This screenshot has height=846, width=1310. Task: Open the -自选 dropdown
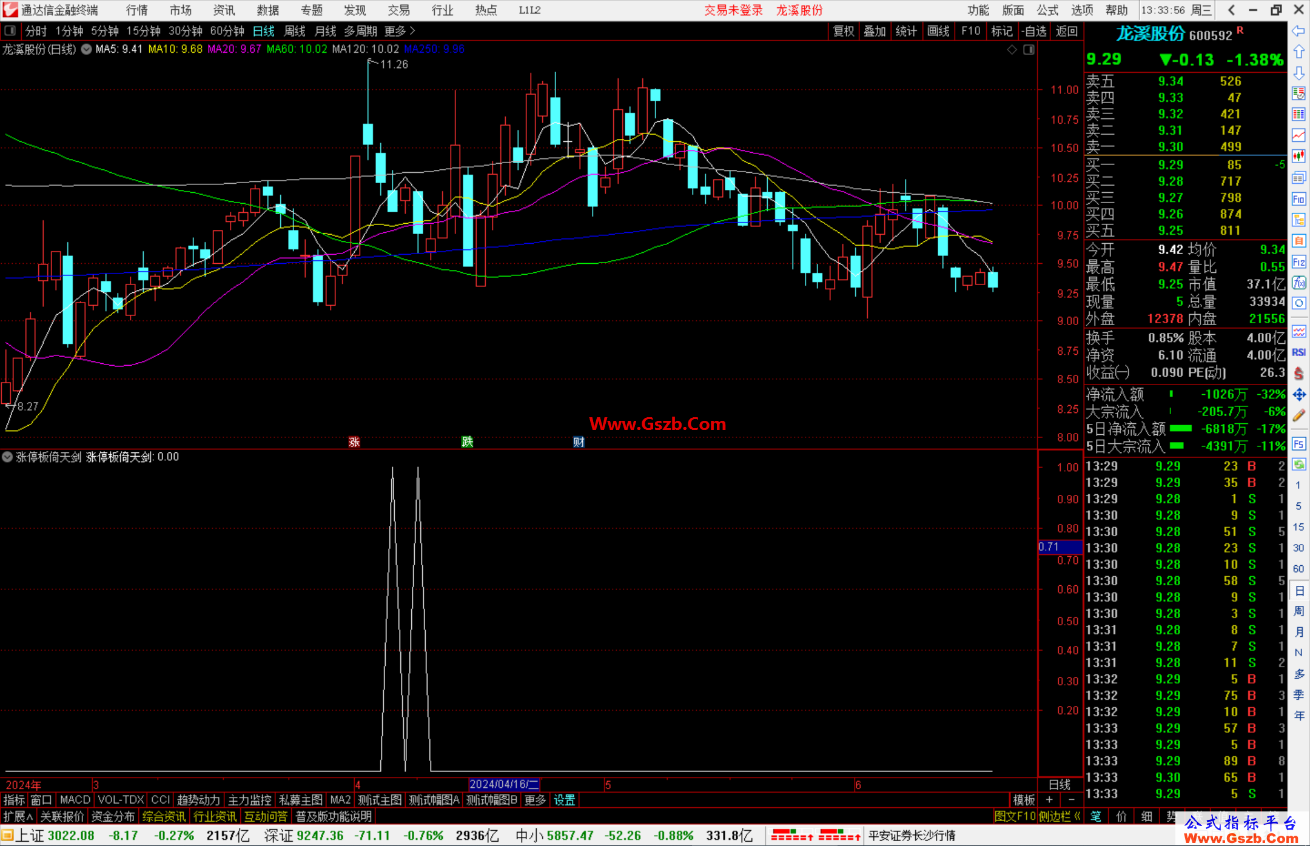pyautogui.click(x=1033, y=31)
